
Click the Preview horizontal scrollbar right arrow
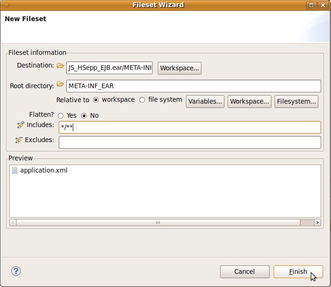[x=317, y=222]
